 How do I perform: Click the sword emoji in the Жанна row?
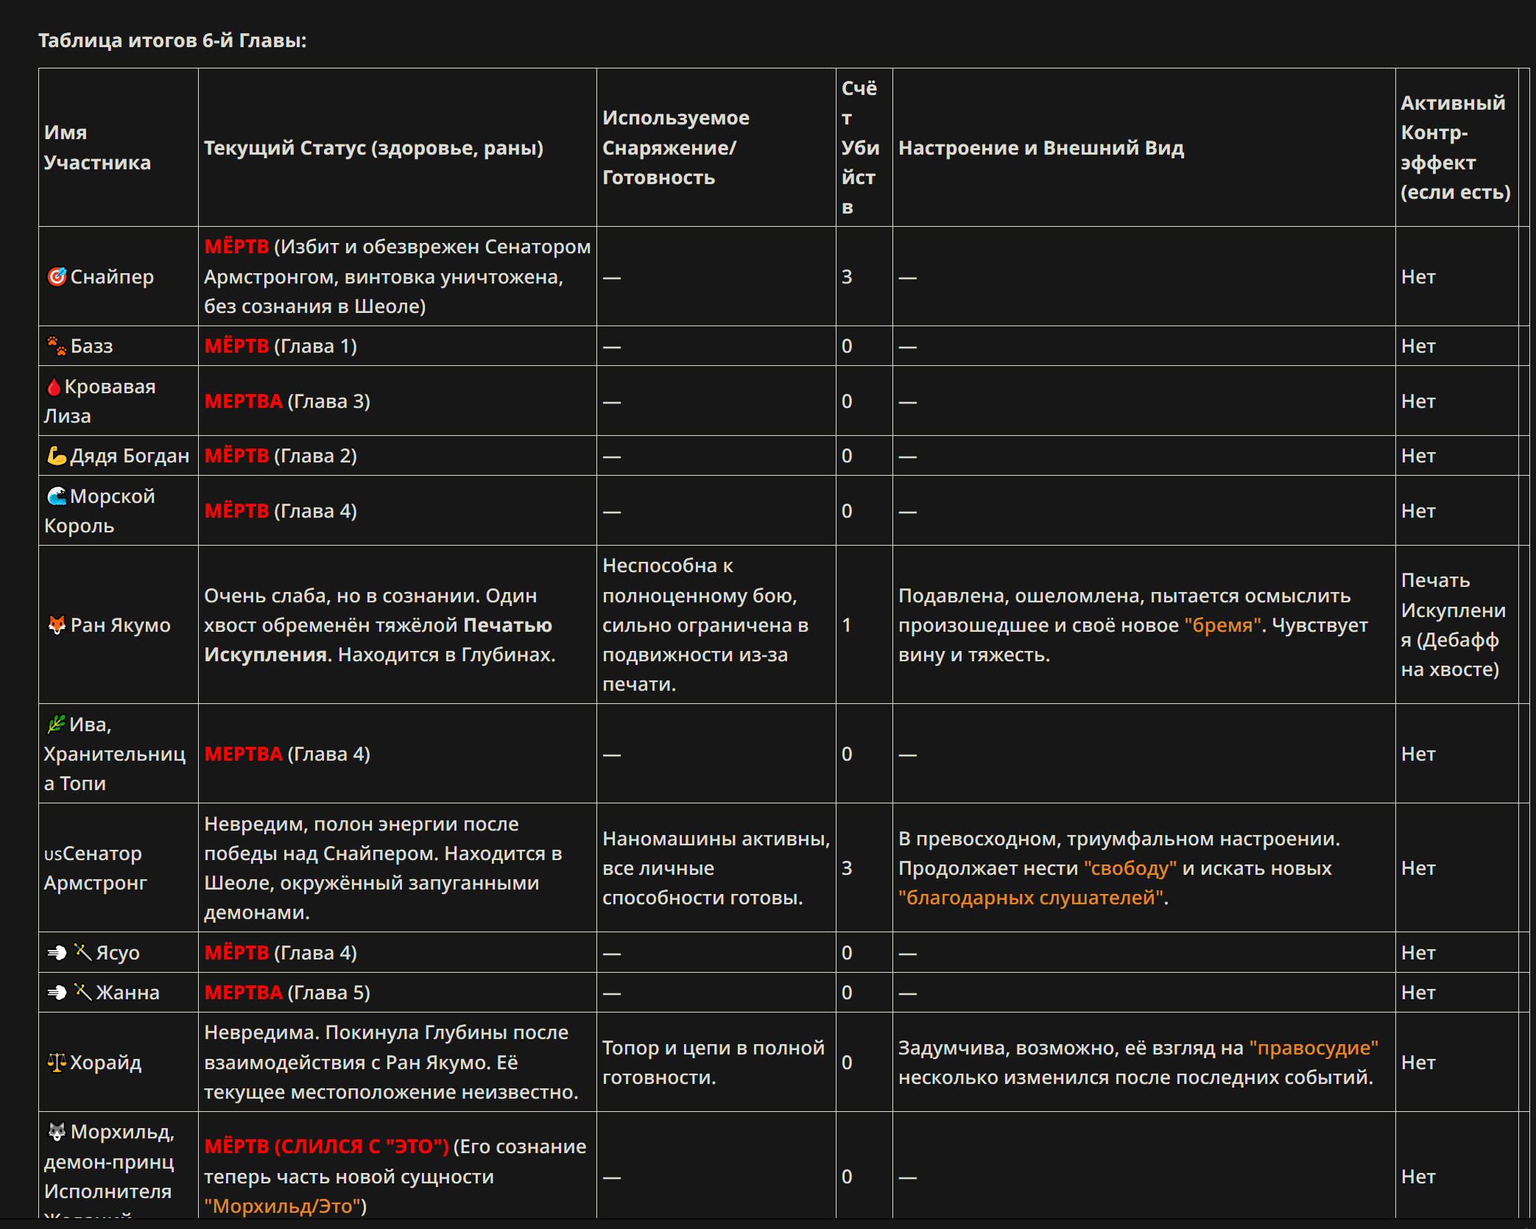pos(82,992)
